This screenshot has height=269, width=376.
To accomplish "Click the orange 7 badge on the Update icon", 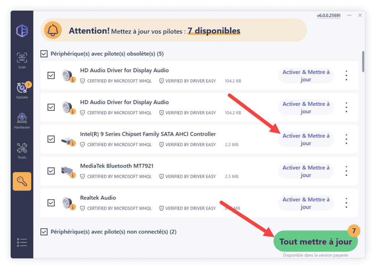I will (29, 85).
